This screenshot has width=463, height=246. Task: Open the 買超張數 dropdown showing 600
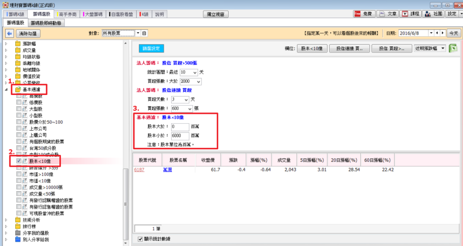point(190,109)
